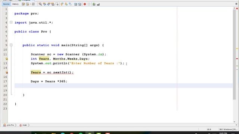Image resolution: width=239 pixels, height=134 pixels.
Task: Toggle Highlight Search icon in editor toolbar
Action: [53, 4]
